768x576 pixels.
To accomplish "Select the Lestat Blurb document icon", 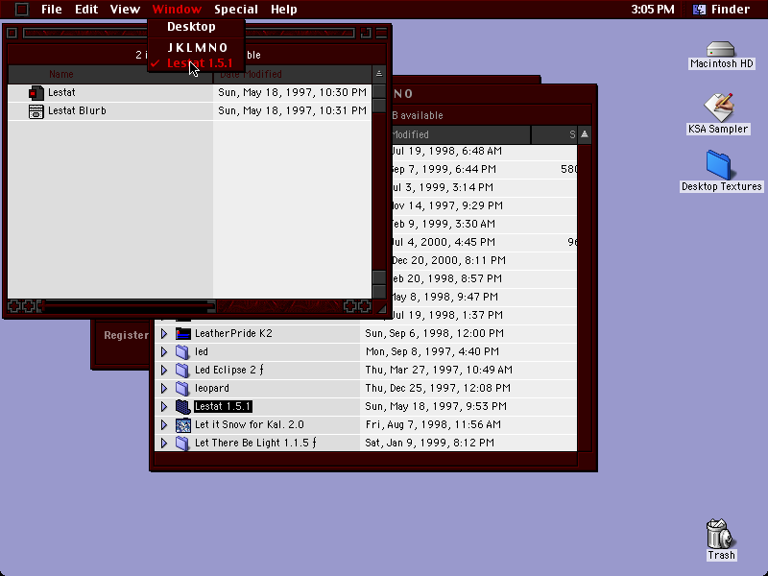I will 36,111.
